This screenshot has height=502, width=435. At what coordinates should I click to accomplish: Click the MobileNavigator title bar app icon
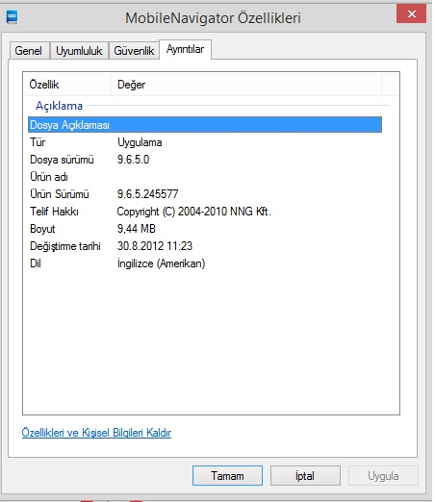[12, 16]
